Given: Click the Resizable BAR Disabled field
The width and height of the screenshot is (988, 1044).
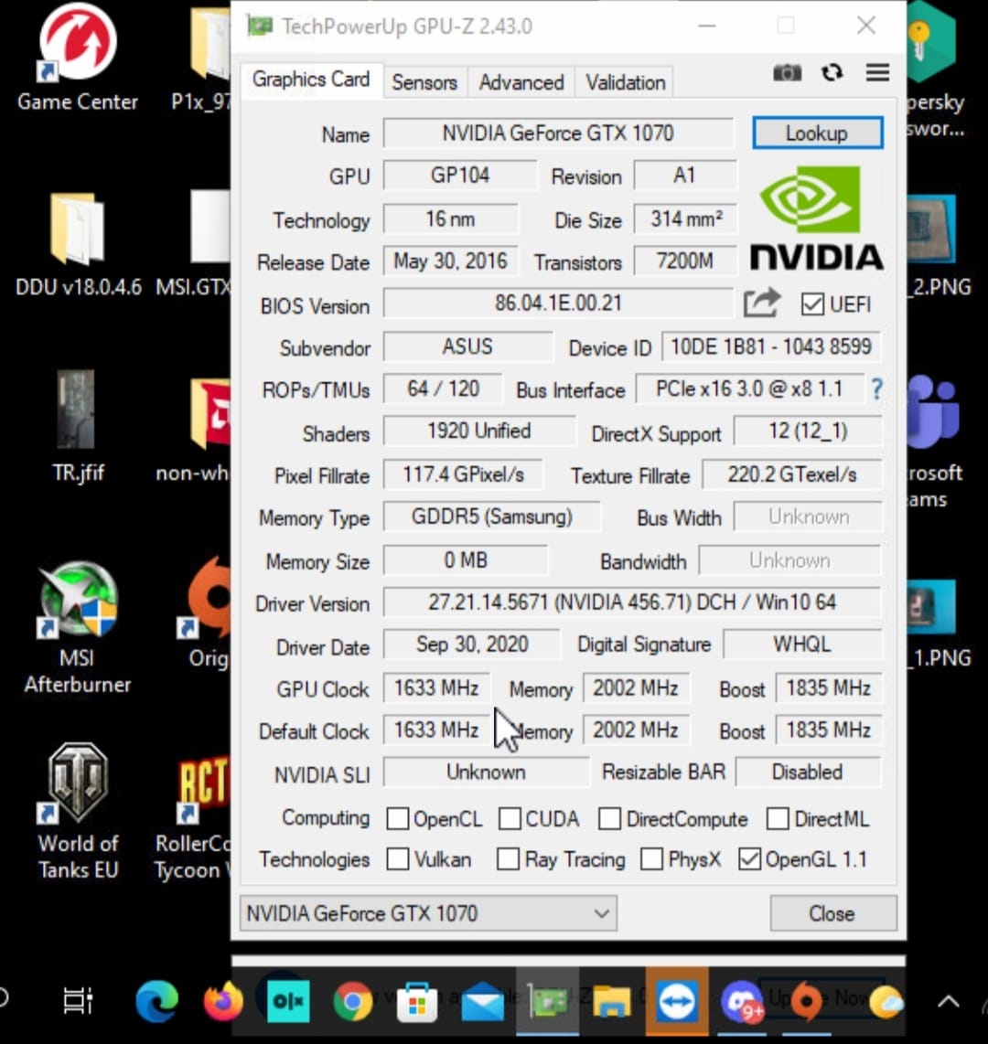Looking at the screenshot, I should [x=808, y=772].
